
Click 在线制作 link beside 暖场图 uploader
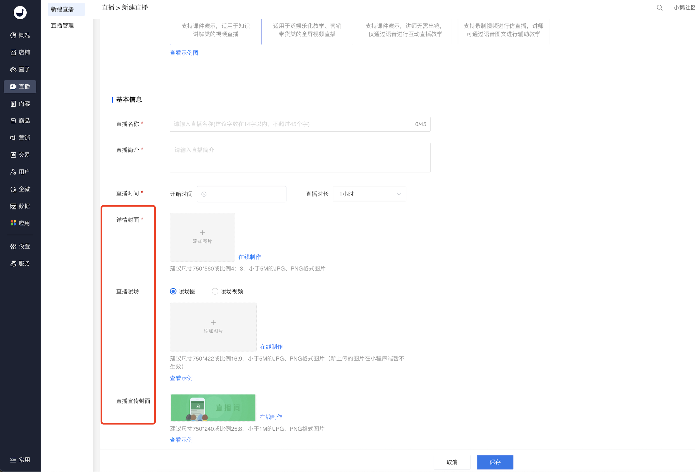(x=271, y=347)
